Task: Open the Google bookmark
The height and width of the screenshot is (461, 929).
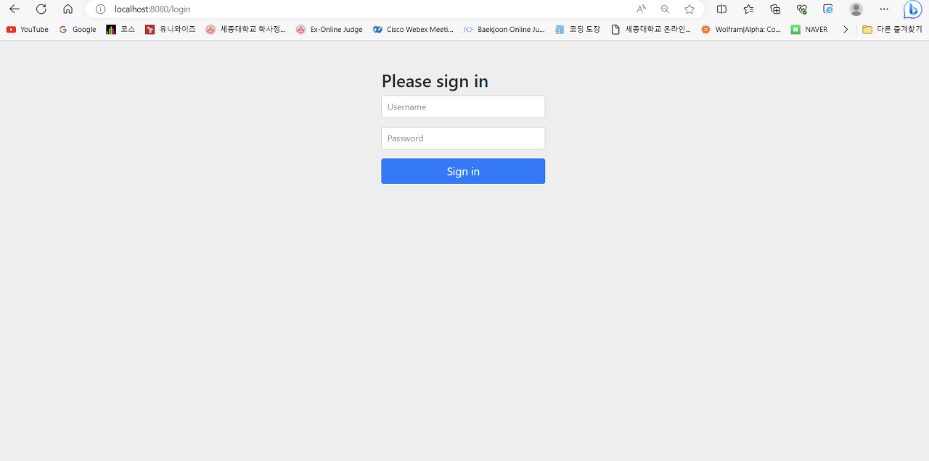Action: coord(77,30)
